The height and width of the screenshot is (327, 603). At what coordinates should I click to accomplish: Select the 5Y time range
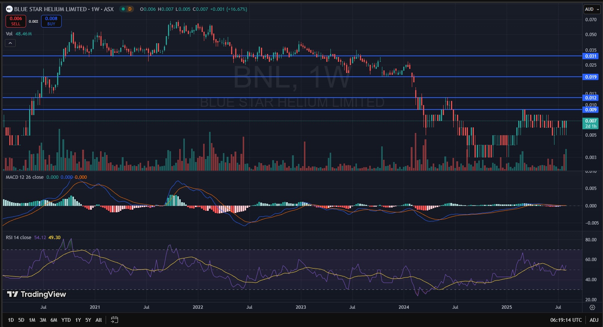click(88, 320)
